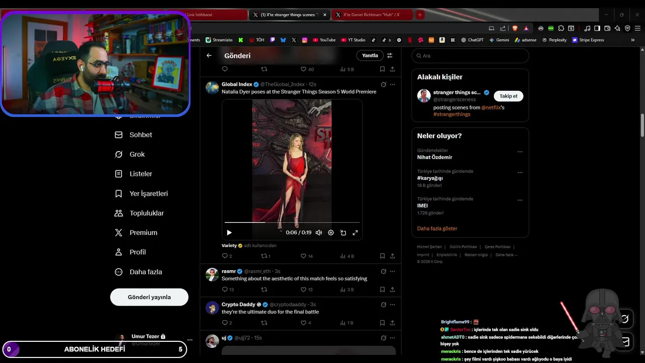Bookmark the Global Index post

click(x=382, y=256)
